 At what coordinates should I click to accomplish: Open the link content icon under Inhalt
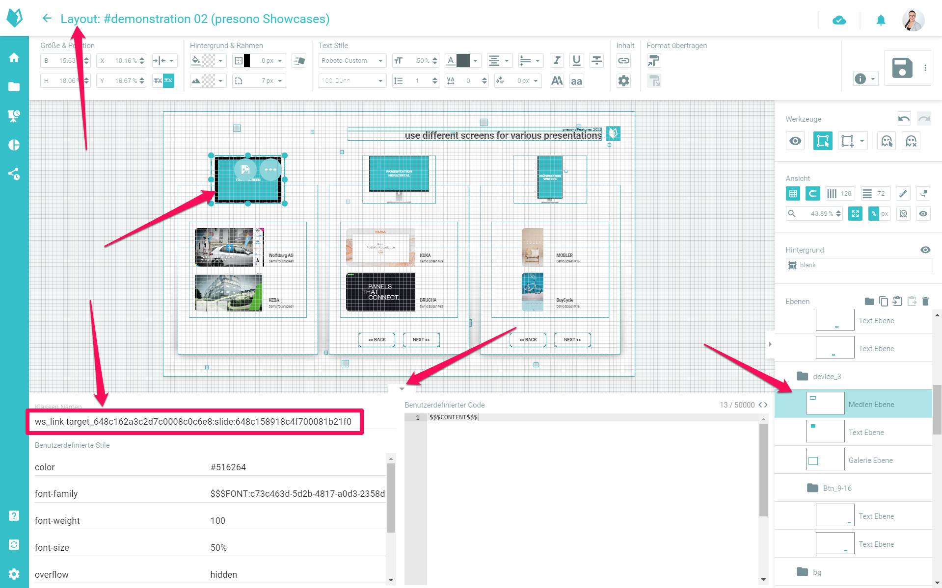(623, 60)
